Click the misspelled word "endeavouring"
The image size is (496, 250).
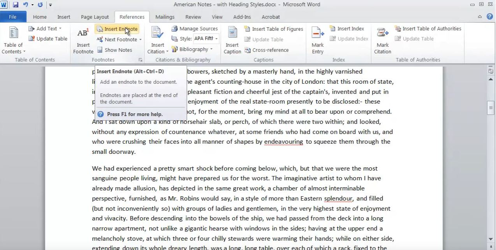point(283,142)
